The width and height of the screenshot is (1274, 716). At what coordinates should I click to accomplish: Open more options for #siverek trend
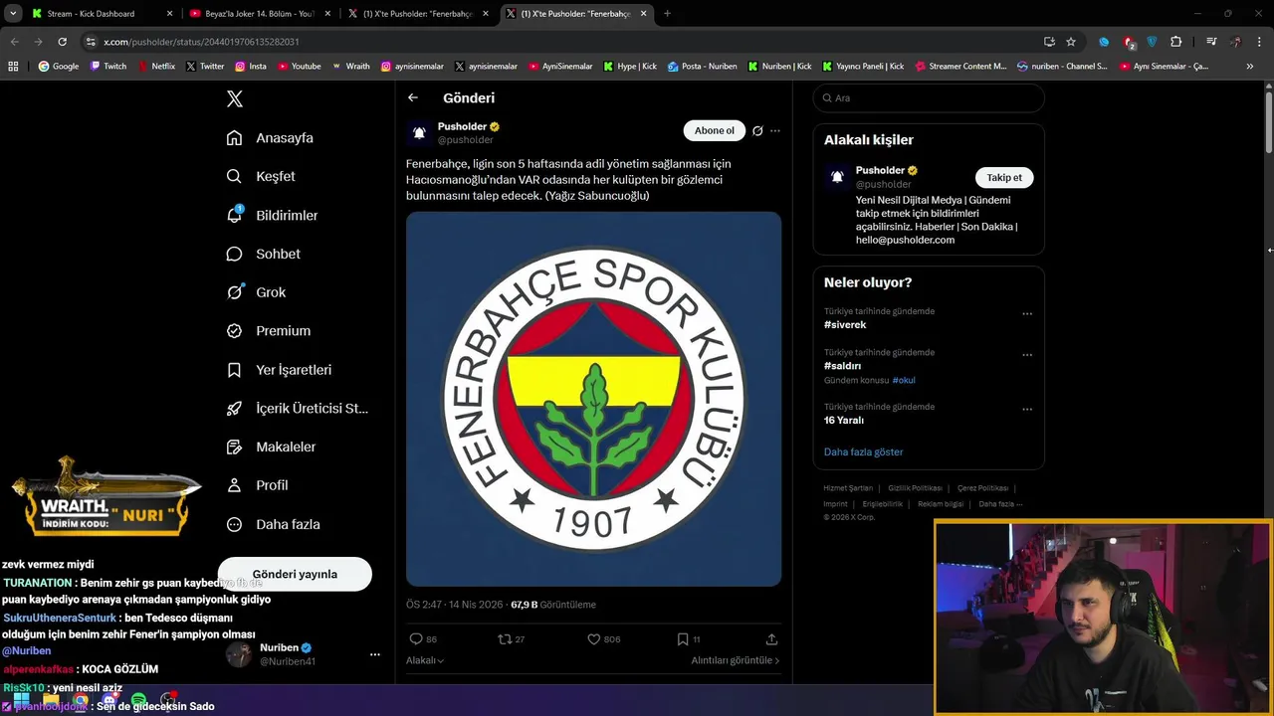(1027, 313)
